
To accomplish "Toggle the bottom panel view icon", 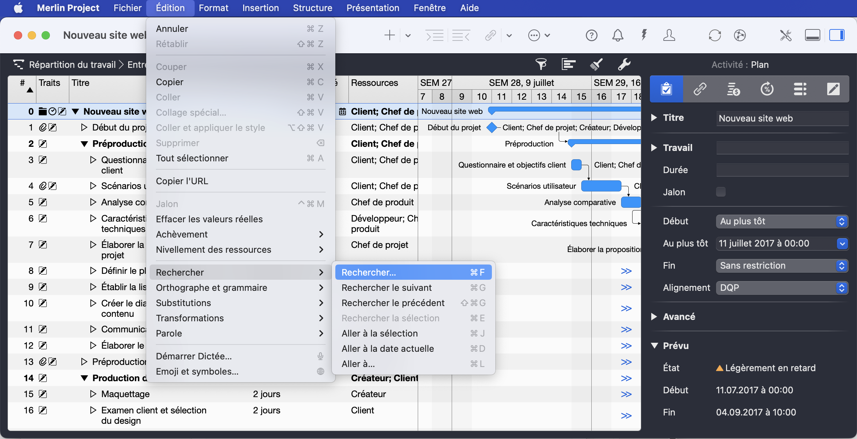I will pos(812,35).
